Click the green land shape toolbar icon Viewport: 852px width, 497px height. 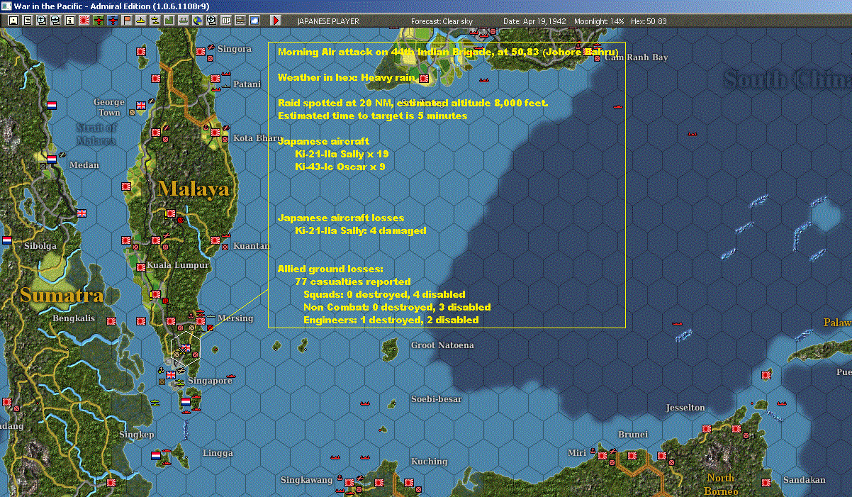tap(169, 21)
